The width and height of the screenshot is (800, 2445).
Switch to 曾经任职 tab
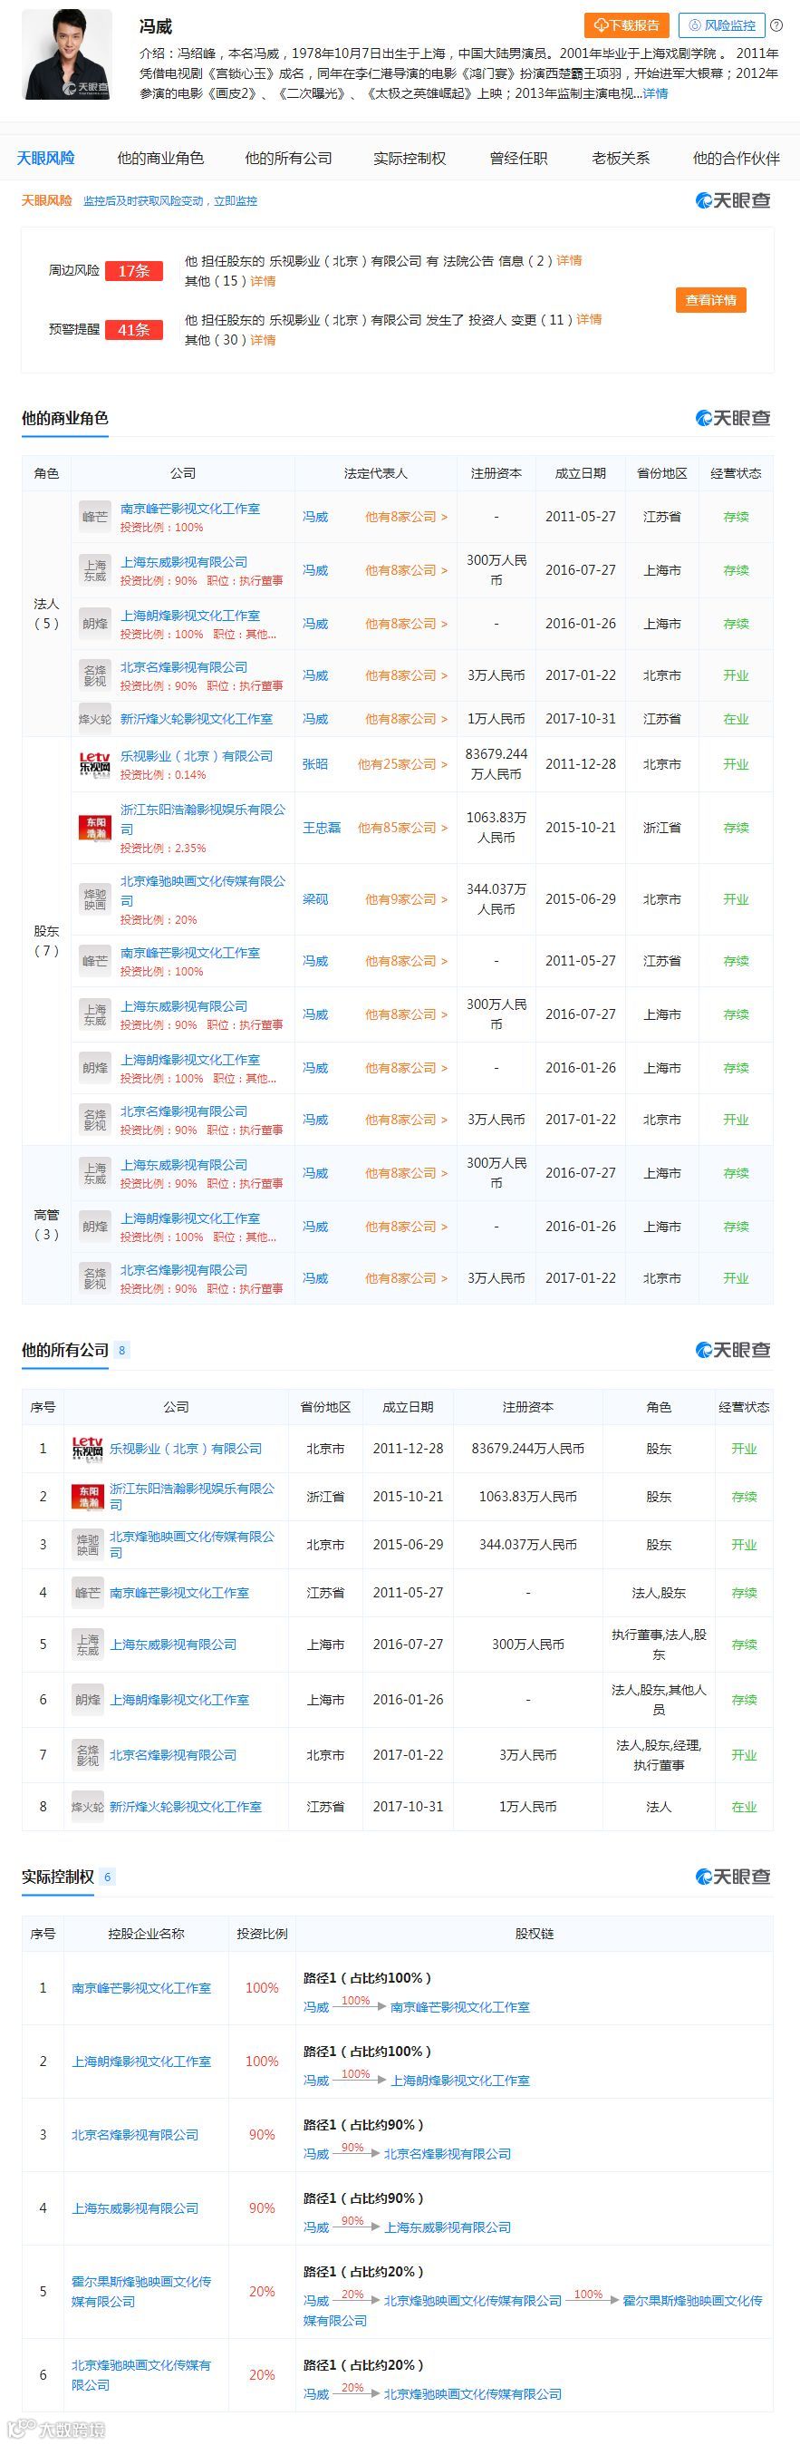coord(518,159)
